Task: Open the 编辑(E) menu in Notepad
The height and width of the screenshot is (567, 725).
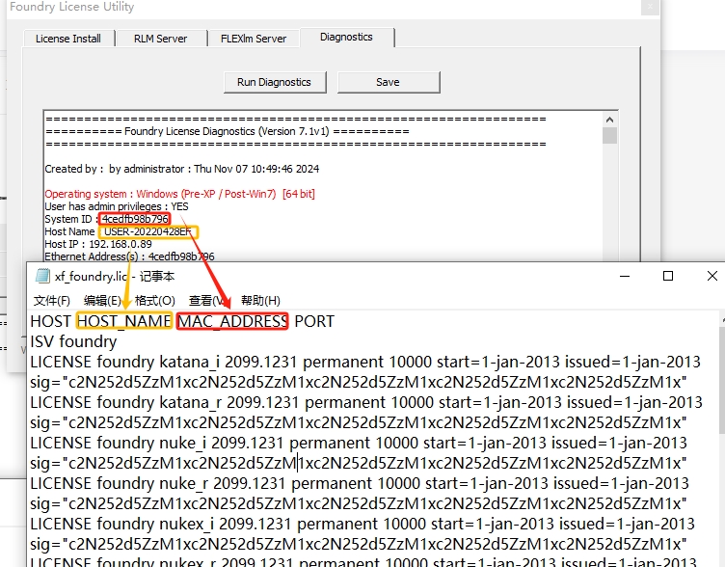Action: pos(102,301)
